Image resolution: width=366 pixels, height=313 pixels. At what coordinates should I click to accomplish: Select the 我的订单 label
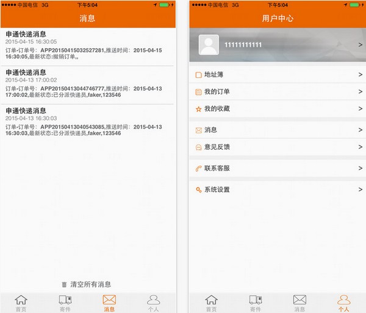tap(217, 91)
